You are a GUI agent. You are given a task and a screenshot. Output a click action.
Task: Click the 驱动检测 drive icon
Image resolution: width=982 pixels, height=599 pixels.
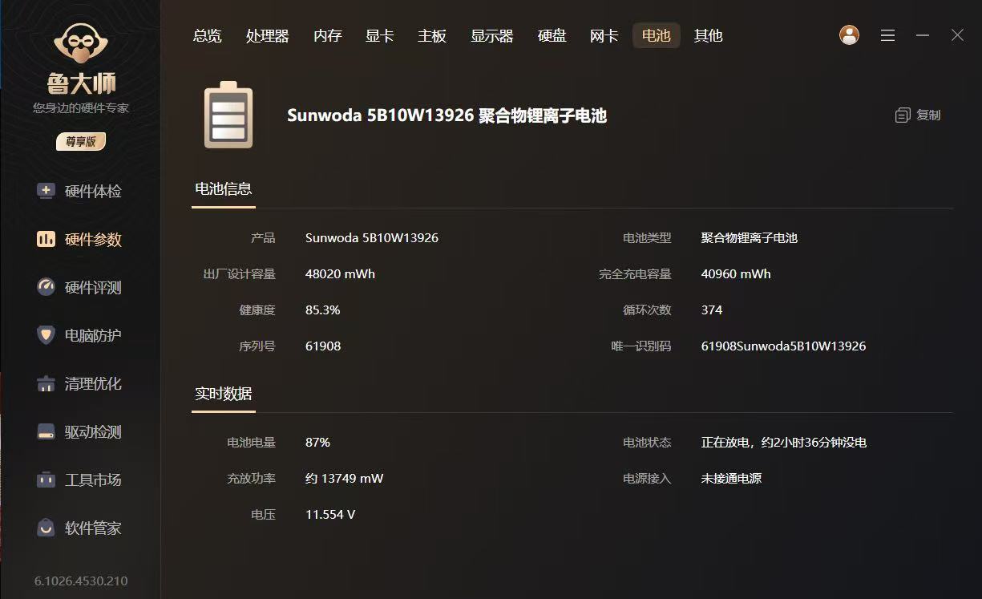coord(46,432)
